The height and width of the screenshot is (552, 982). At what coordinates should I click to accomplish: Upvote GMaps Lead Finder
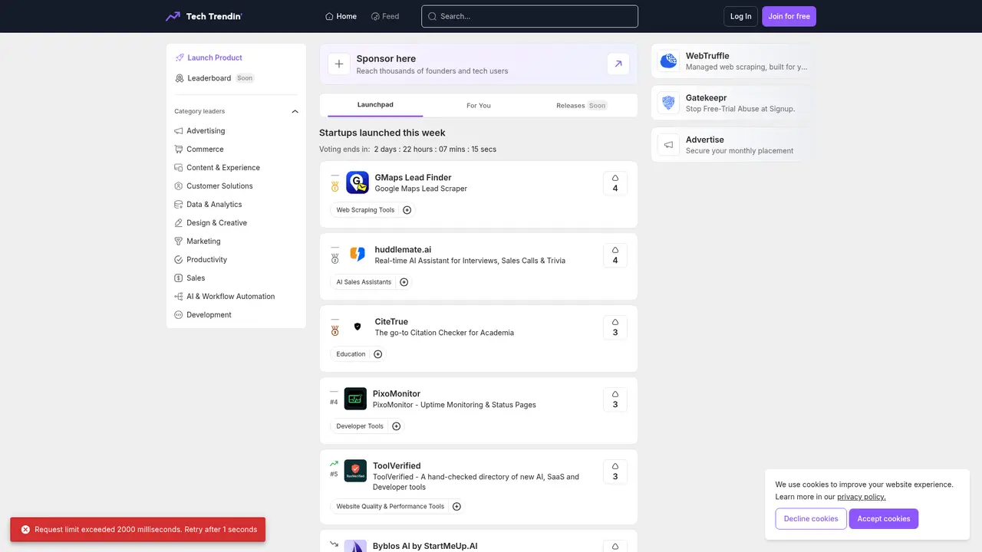[615, 183]
